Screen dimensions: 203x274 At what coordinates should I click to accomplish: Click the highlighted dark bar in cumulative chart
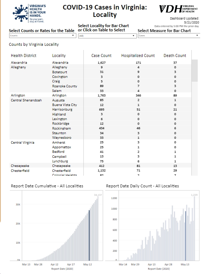coord(89,235)
